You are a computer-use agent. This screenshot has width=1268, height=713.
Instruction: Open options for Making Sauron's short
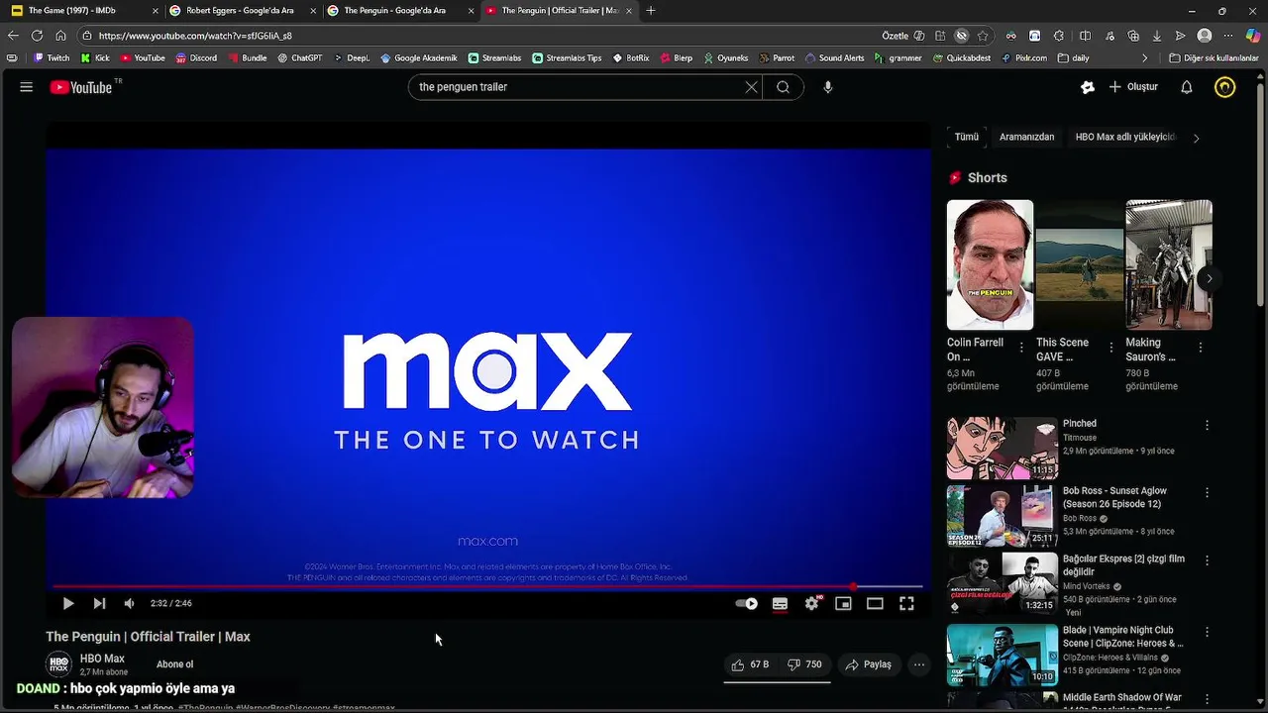point(1201,348)
